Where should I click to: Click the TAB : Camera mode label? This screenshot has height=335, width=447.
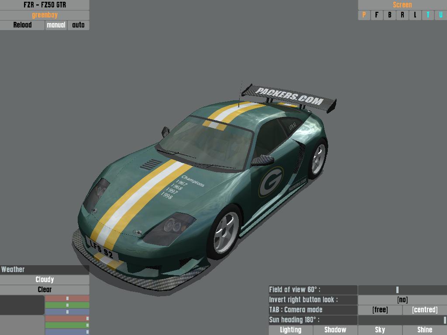(313, 310)
